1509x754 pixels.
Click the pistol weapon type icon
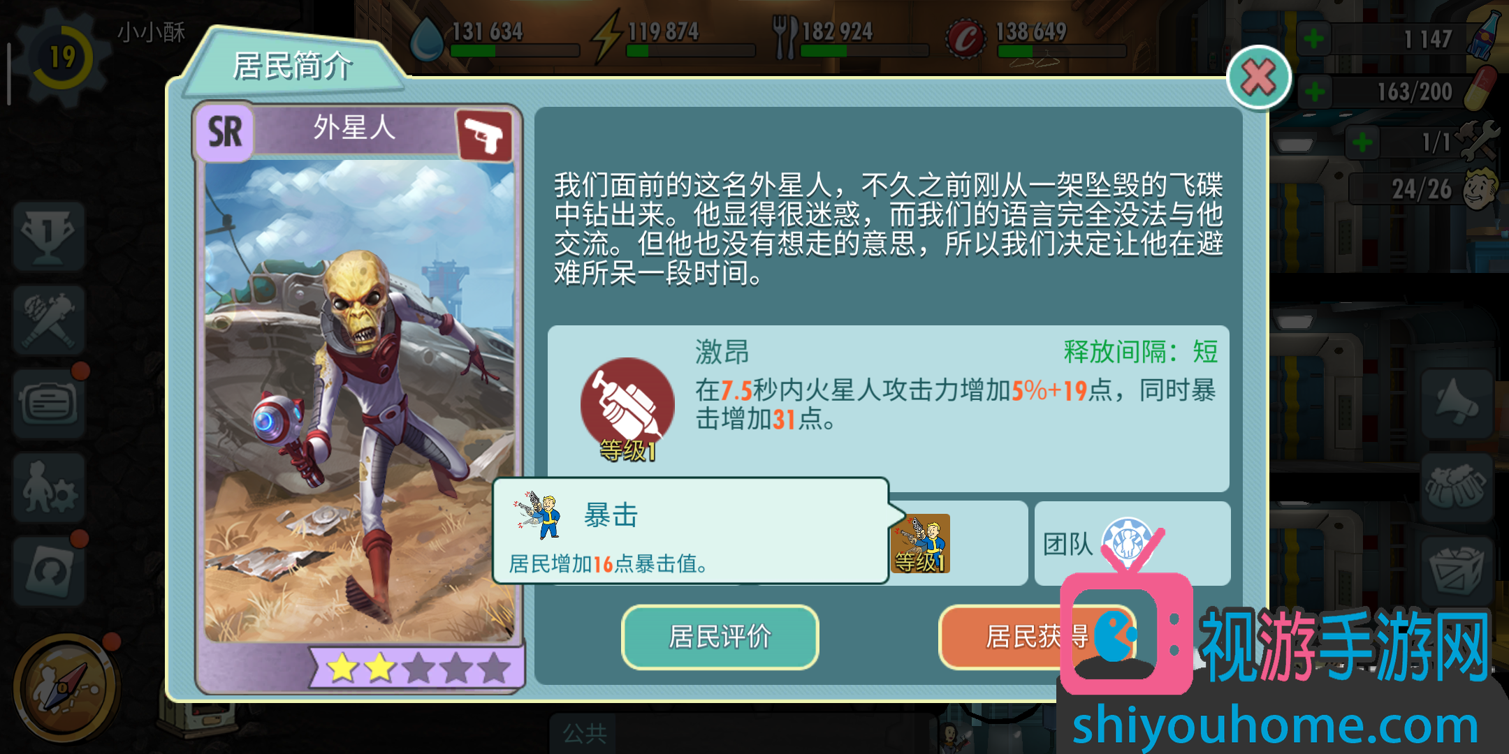click(x=485, y=135)
